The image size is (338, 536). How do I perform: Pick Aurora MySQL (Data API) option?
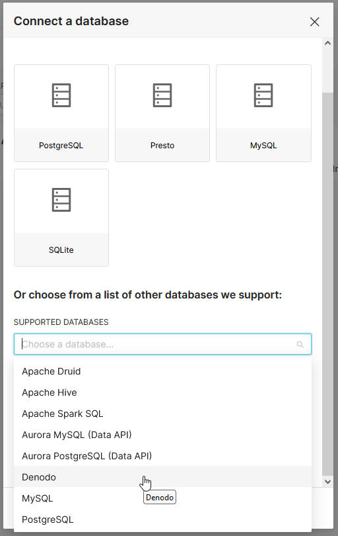162,435
